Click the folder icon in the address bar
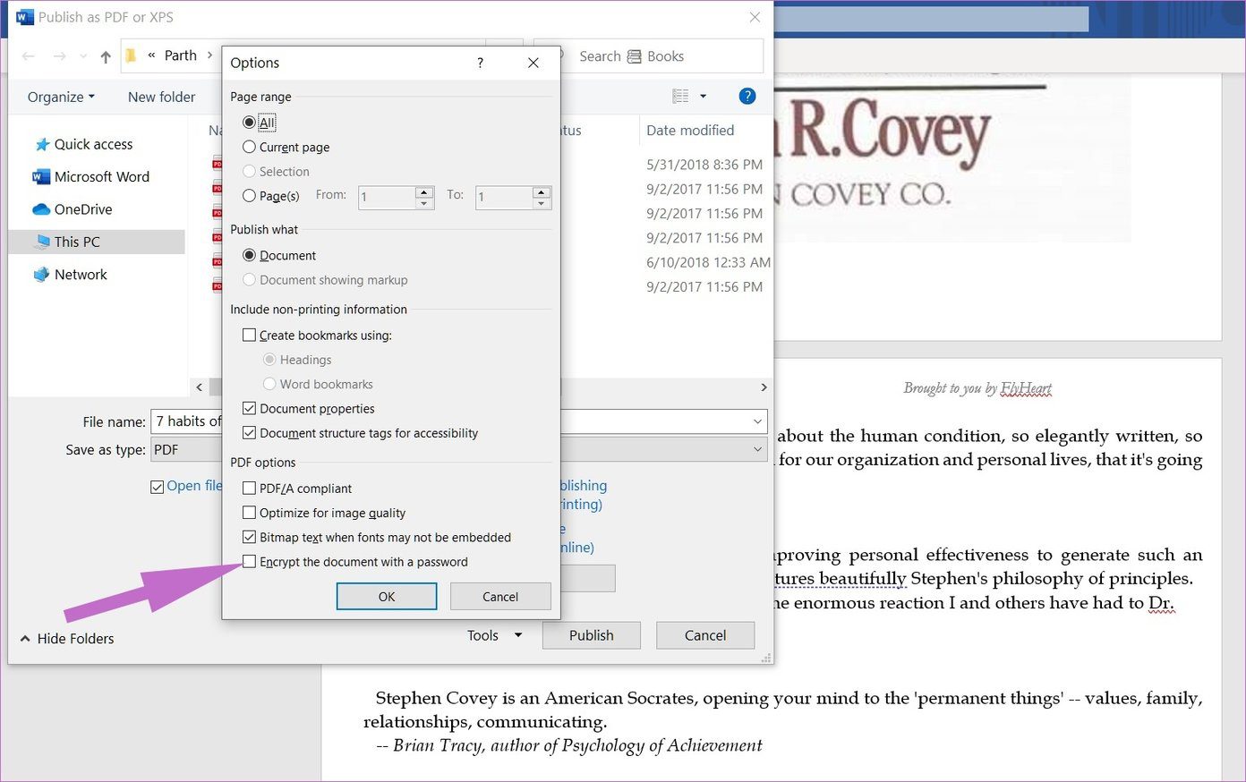Viewport: 1246px width, 782px height. point(131,55)
